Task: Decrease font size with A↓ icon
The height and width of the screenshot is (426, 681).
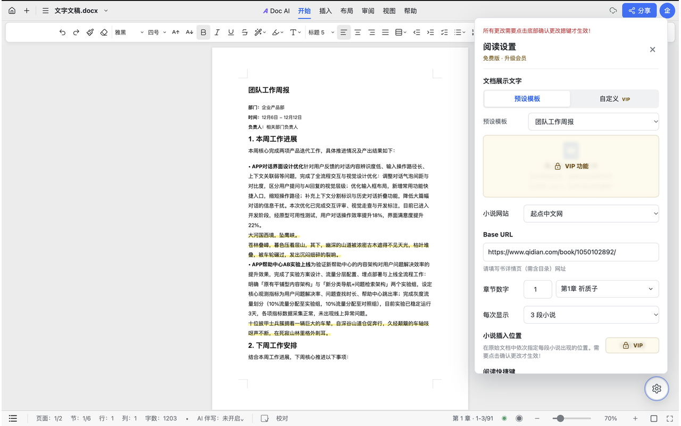Action: pyautogui.click(x=189, y=32)
